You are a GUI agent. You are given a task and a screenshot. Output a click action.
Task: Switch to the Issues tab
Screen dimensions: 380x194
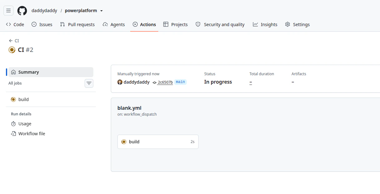tap(42, 25)
